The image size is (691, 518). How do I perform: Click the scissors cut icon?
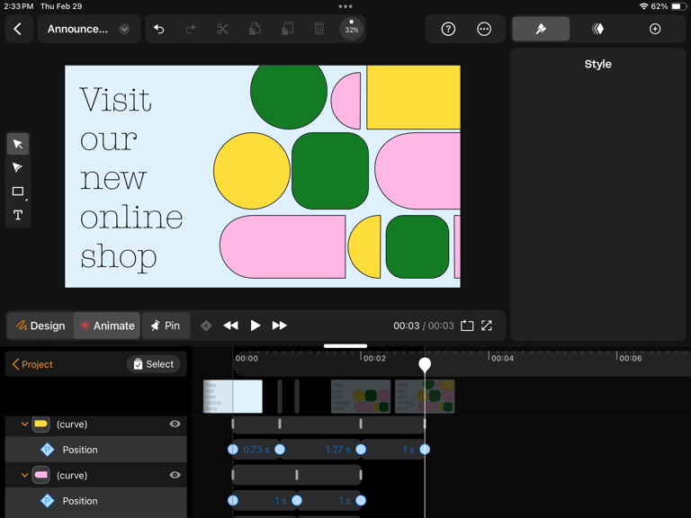222,29
